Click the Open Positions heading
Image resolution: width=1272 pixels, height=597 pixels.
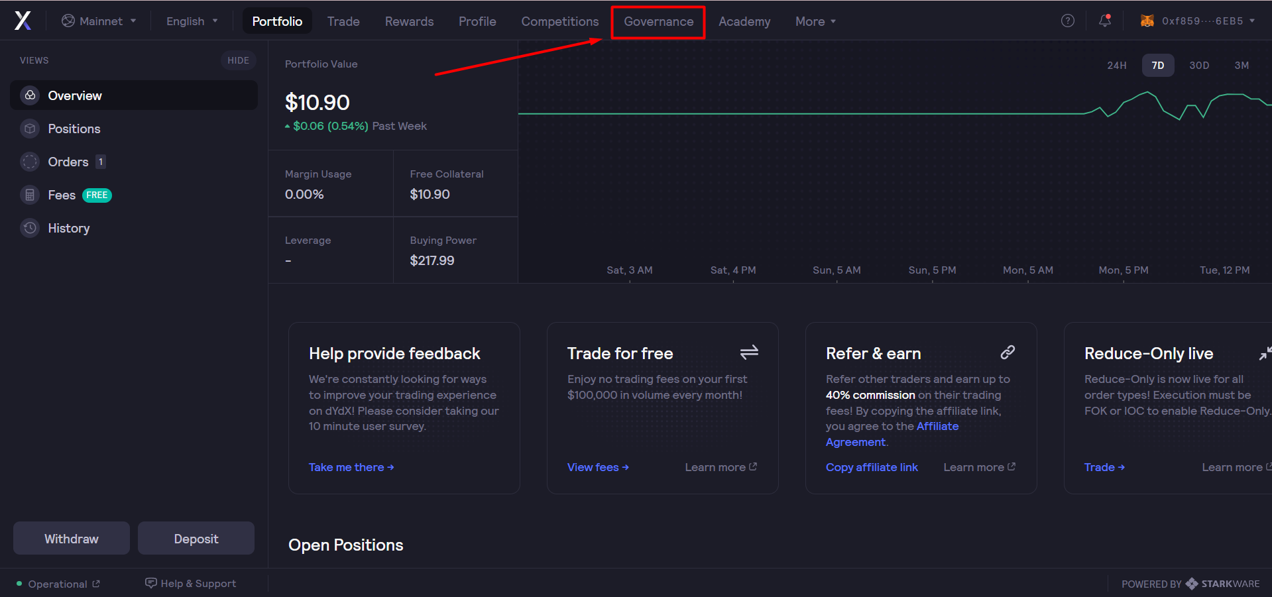(346, 545)
